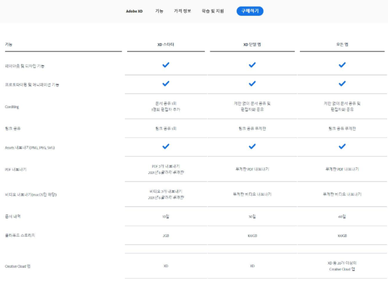Select the XD 스타터 column header
The height and width of the screenshot is (283, 388).
(166, 44)
